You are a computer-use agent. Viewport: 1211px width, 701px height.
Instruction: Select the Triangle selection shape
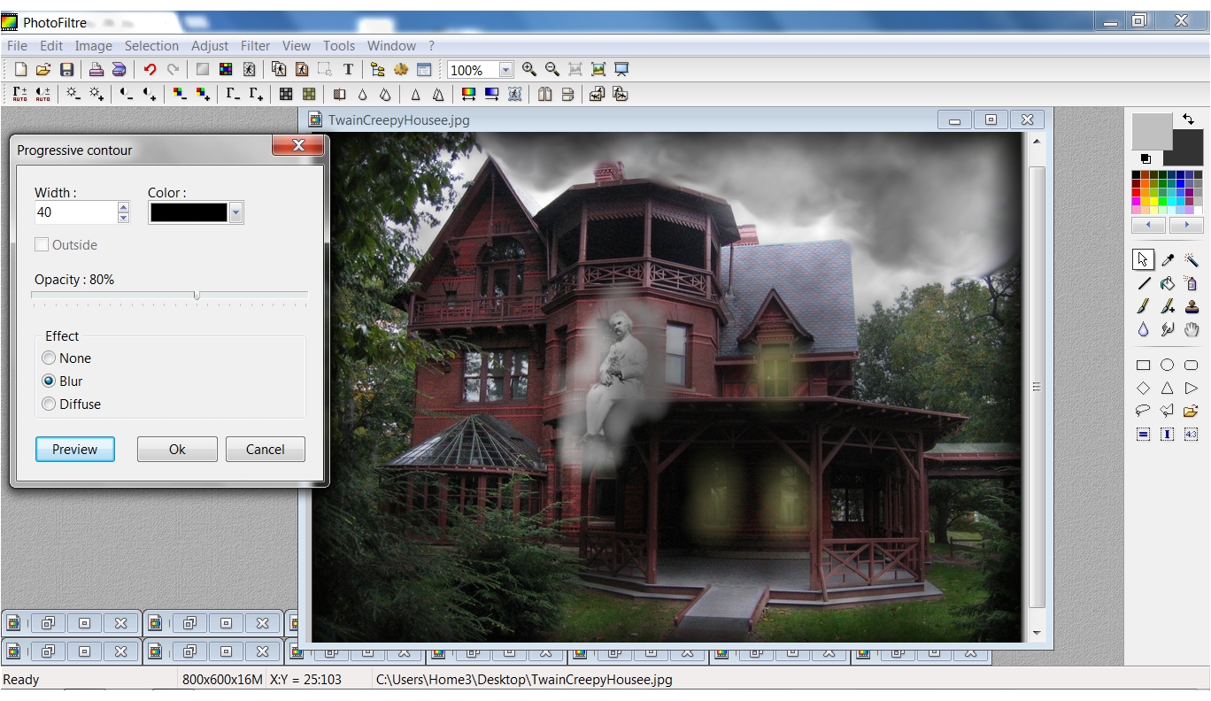tap(1168, 388)
